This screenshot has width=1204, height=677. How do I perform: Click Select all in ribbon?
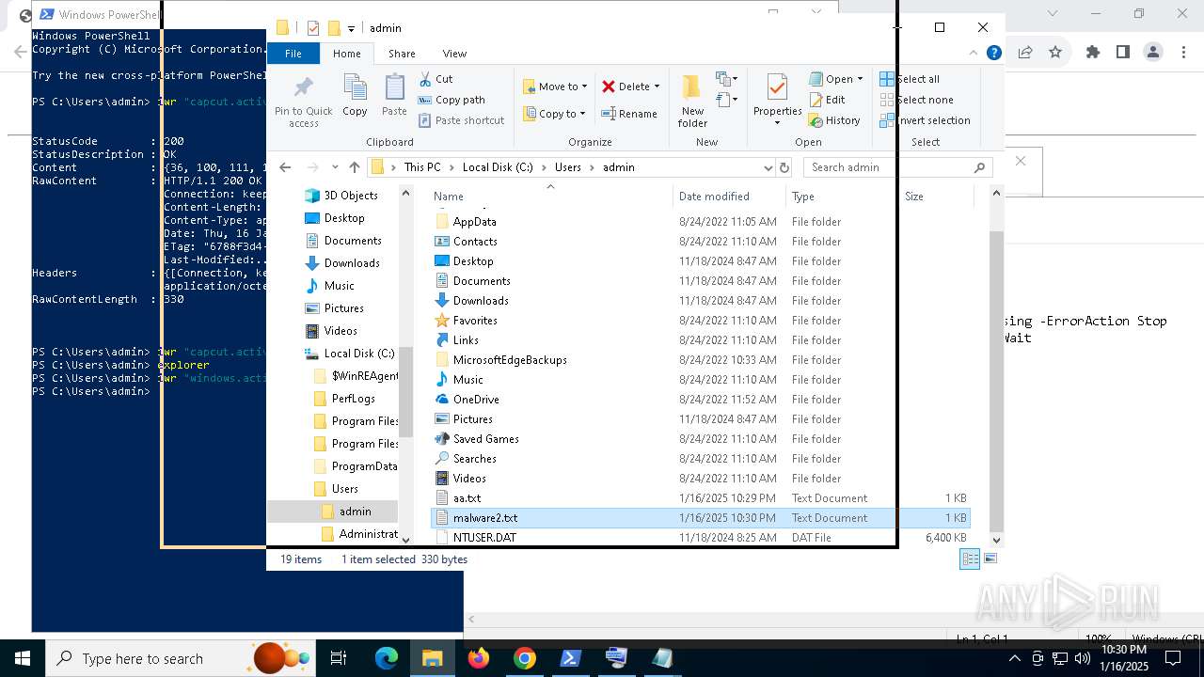pos(910,79)
